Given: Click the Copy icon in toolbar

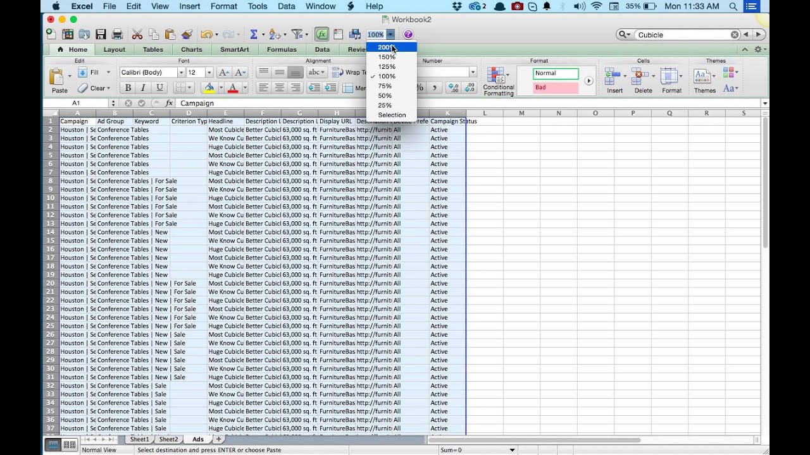Looking at the screenshot, I should click(x=154, y=34).
